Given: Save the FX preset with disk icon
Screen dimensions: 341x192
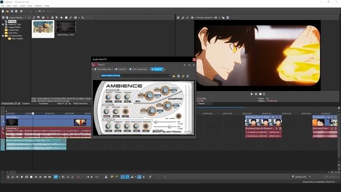Looking at the screenshot, I should [x=178, y=76].
